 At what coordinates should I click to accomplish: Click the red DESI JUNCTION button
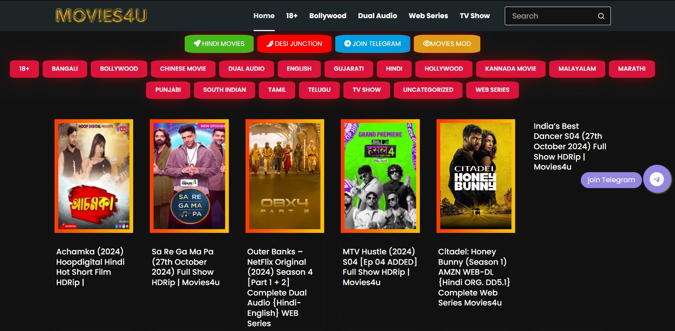[x=294, y=44]
